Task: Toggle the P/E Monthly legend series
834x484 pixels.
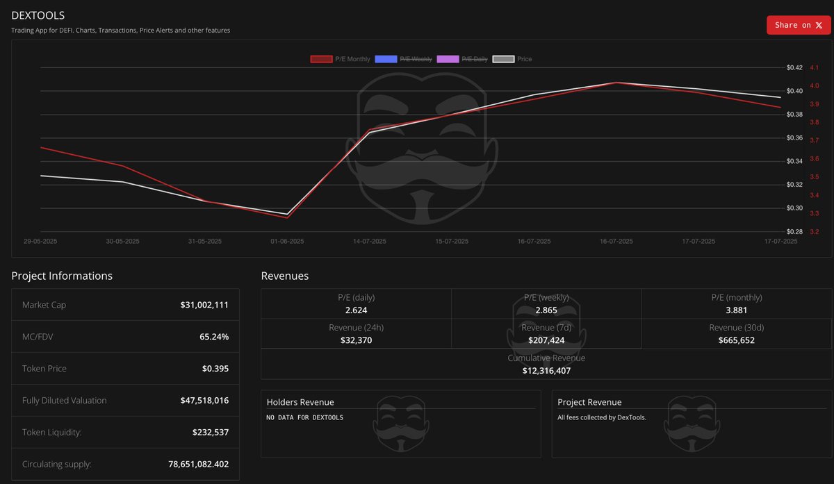Action: (341, 59)
